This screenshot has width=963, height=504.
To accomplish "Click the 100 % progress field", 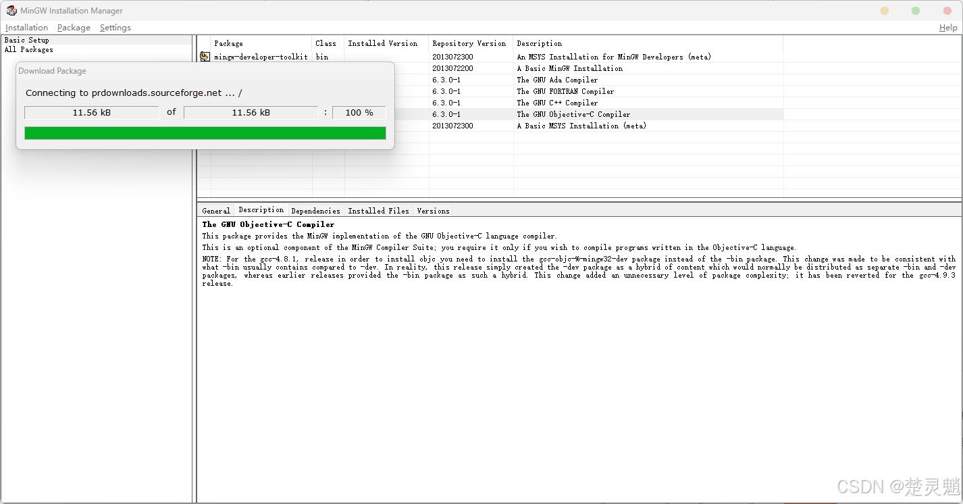I will coord(359,113).
